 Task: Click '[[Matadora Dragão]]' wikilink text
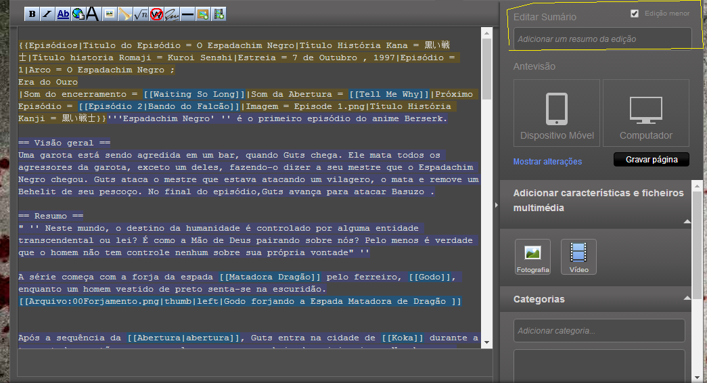270,277
